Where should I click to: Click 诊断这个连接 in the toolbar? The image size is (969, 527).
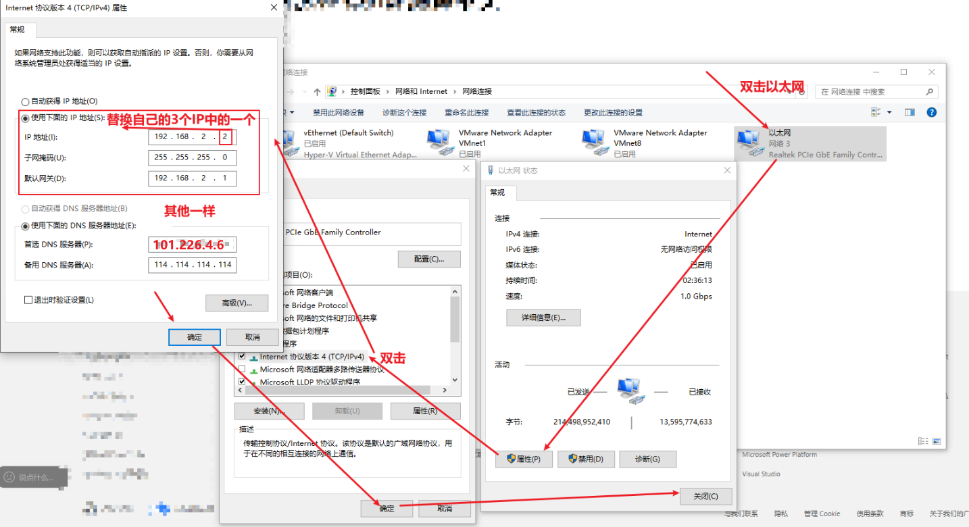404,113
